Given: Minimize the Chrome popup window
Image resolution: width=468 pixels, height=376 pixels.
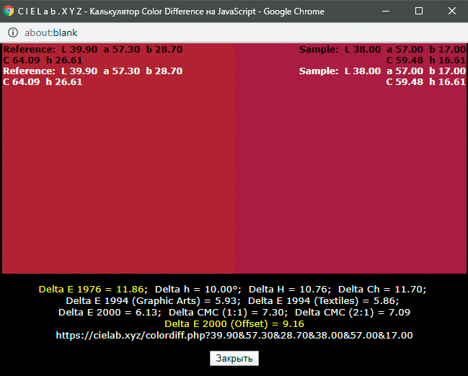Looking at the screenshot, I should [x=386, y=11].
